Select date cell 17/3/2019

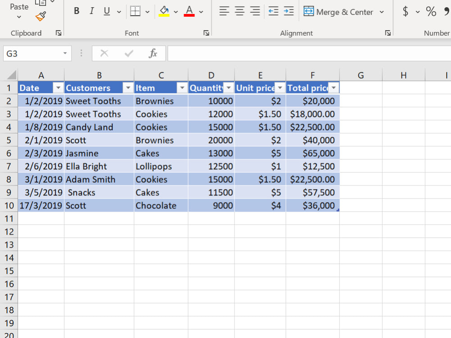coord(41,206)
